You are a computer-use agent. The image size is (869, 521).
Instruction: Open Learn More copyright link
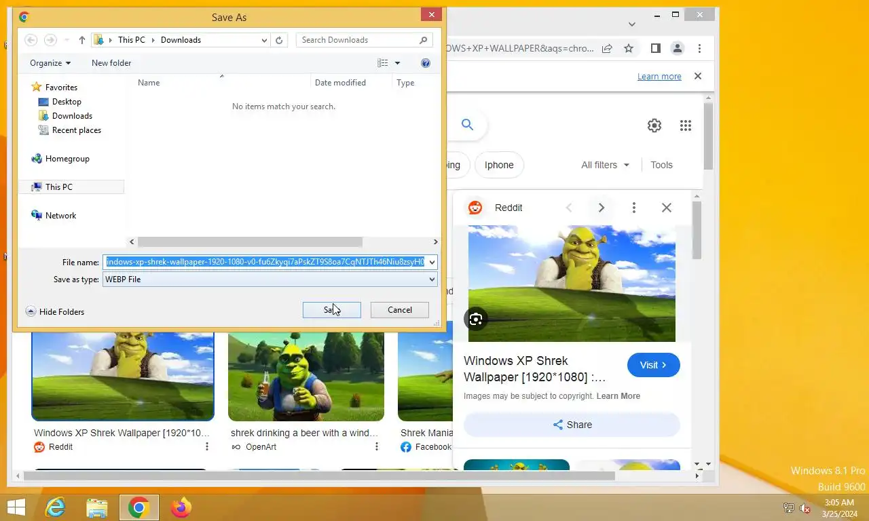[x=618, y=396]
